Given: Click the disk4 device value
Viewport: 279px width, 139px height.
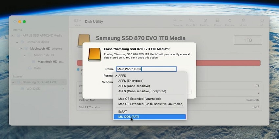Looking at the screenshot, I should point(256,108).
